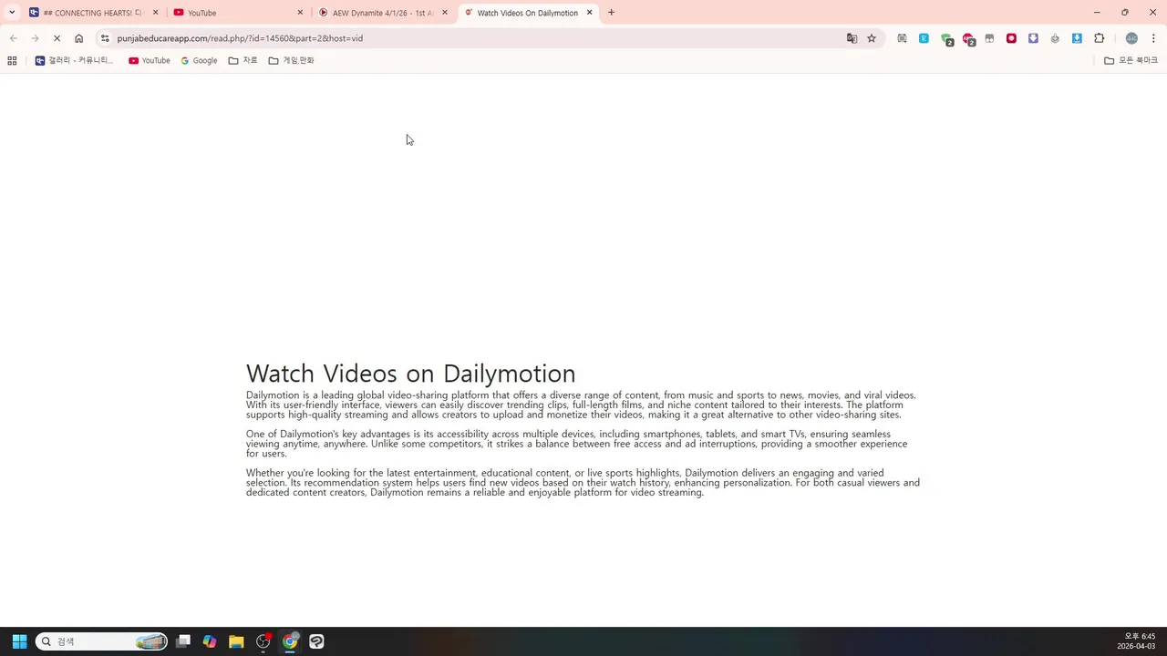Open site information icon in address bar

tap(105, 38)
